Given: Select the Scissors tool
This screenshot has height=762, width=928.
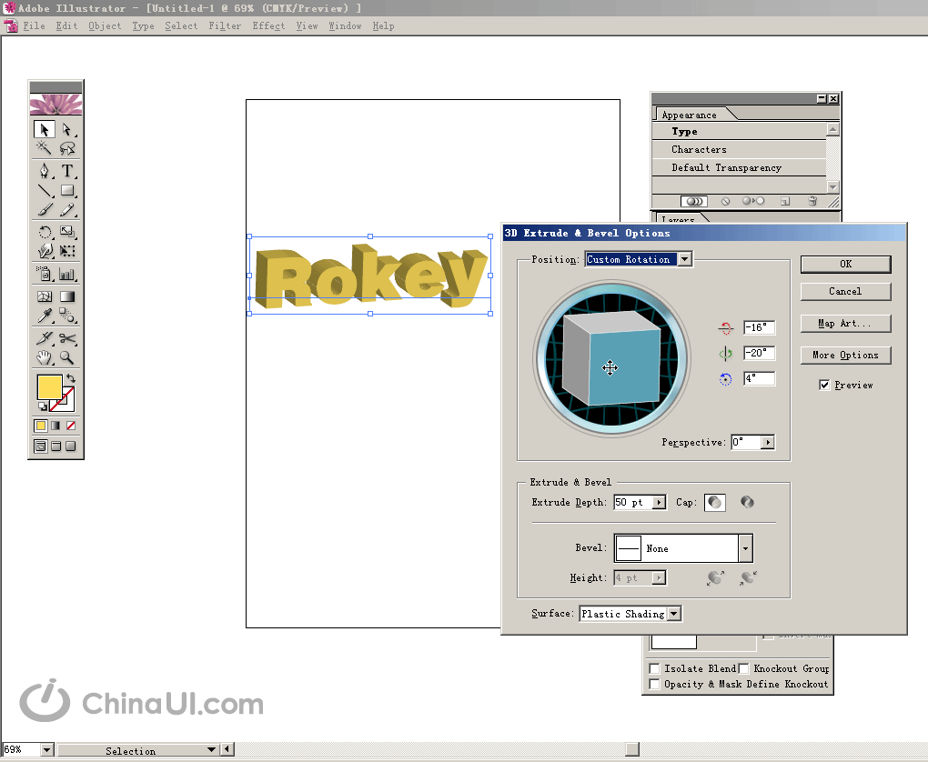Looking at the screenshot, I should click(67, 338).
